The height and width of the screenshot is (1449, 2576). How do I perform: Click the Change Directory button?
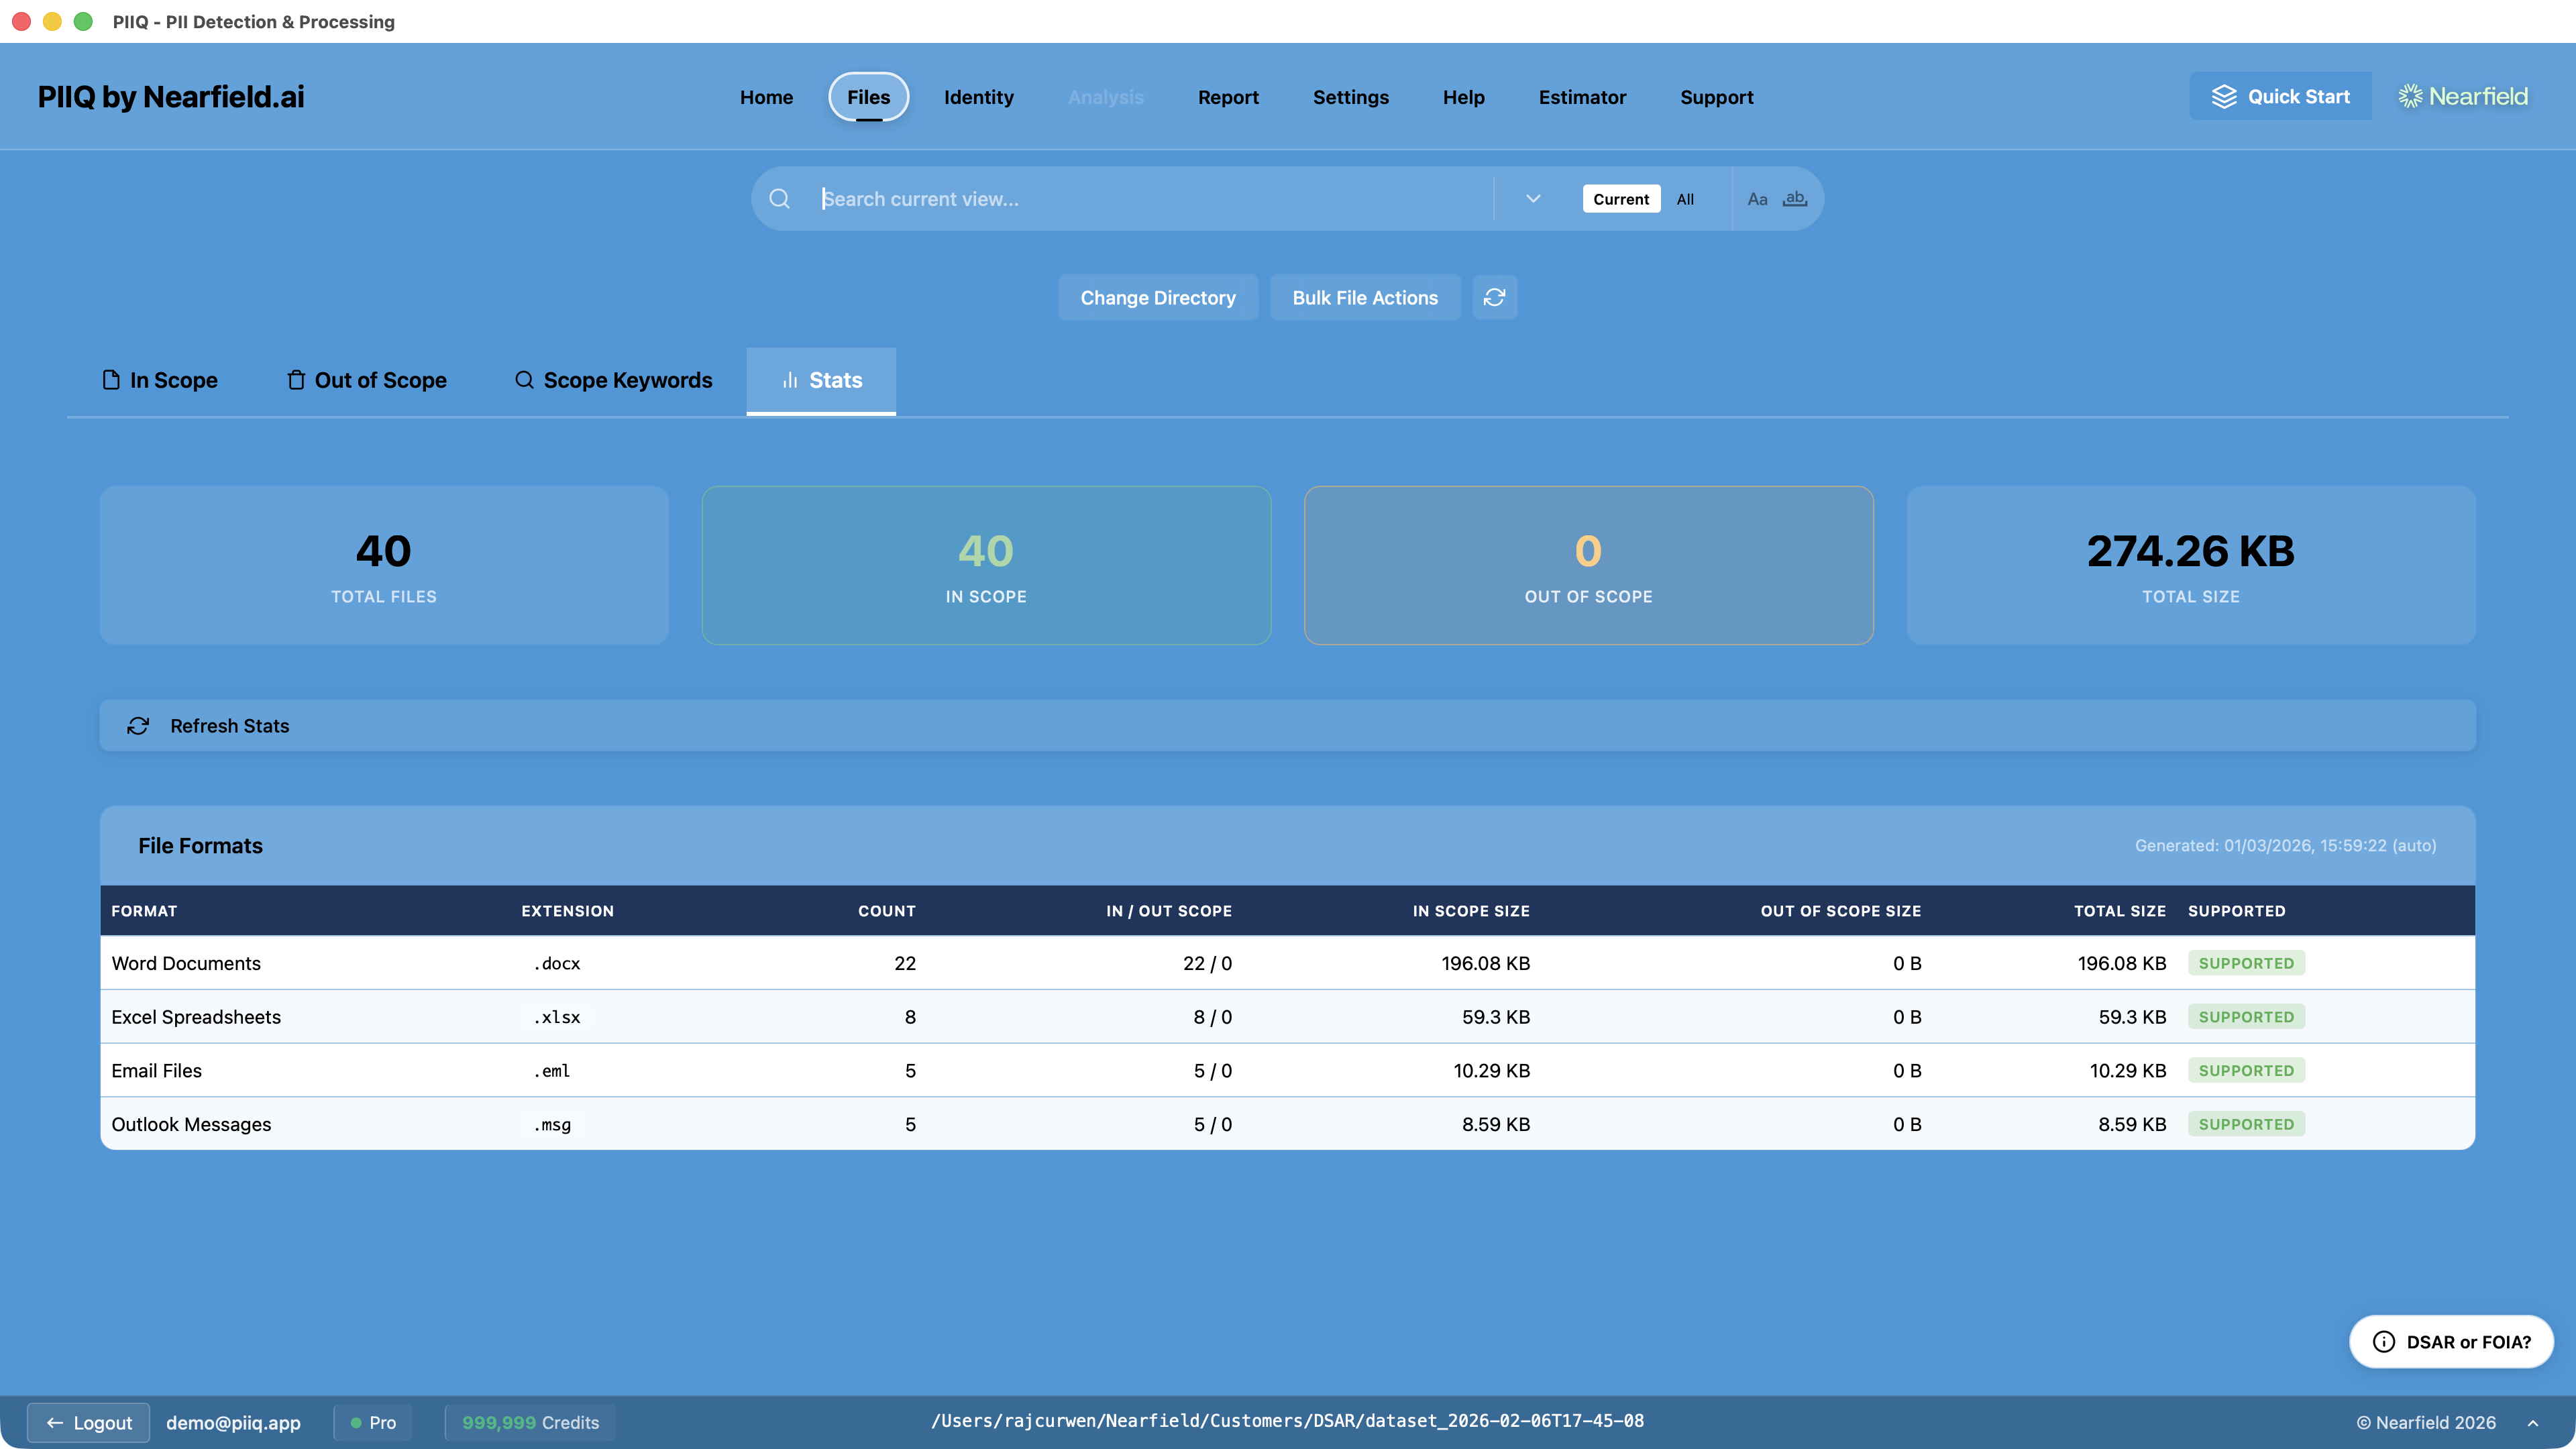click(x=1157, y=297)
